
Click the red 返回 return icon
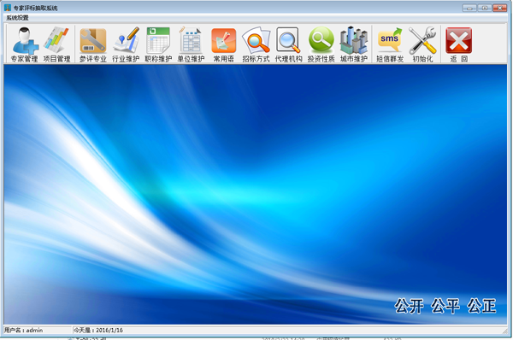(458, 44)
